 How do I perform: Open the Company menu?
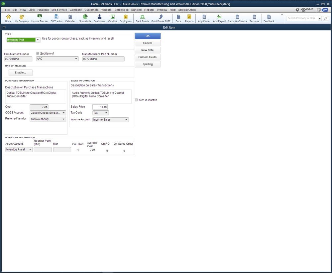coord(76,10)
